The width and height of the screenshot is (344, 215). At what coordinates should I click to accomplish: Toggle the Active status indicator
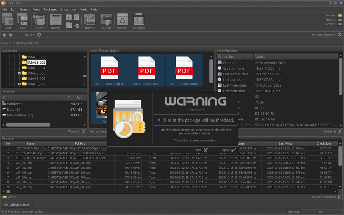pos(5,197)
